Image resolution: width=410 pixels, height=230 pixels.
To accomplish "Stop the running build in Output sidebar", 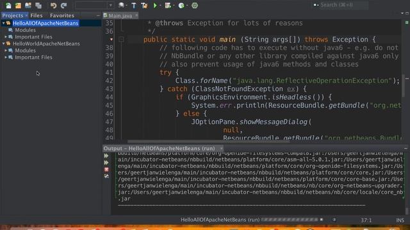I will [x=106, y=169].
